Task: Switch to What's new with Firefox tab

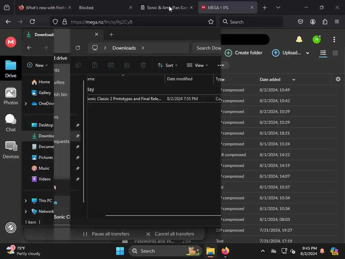Action: click(x=45, y=7)
